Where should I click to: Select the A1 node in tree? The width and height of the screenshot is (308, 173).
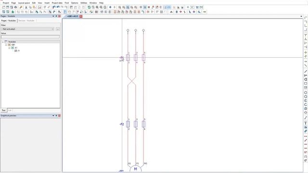tap(16, 48)
